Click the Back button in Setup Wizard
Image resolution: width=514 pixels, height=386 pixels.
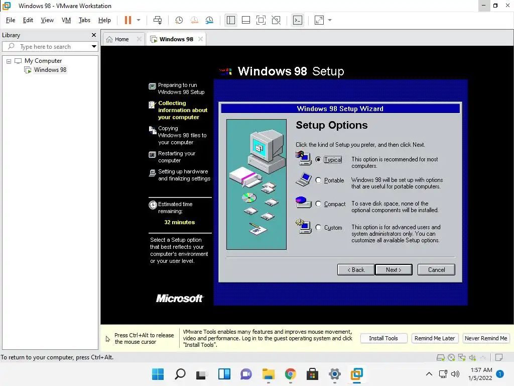pos(356,270)
